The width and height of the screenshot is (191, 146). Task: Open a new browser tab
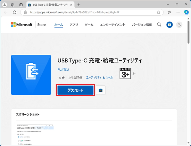[79, 5]
